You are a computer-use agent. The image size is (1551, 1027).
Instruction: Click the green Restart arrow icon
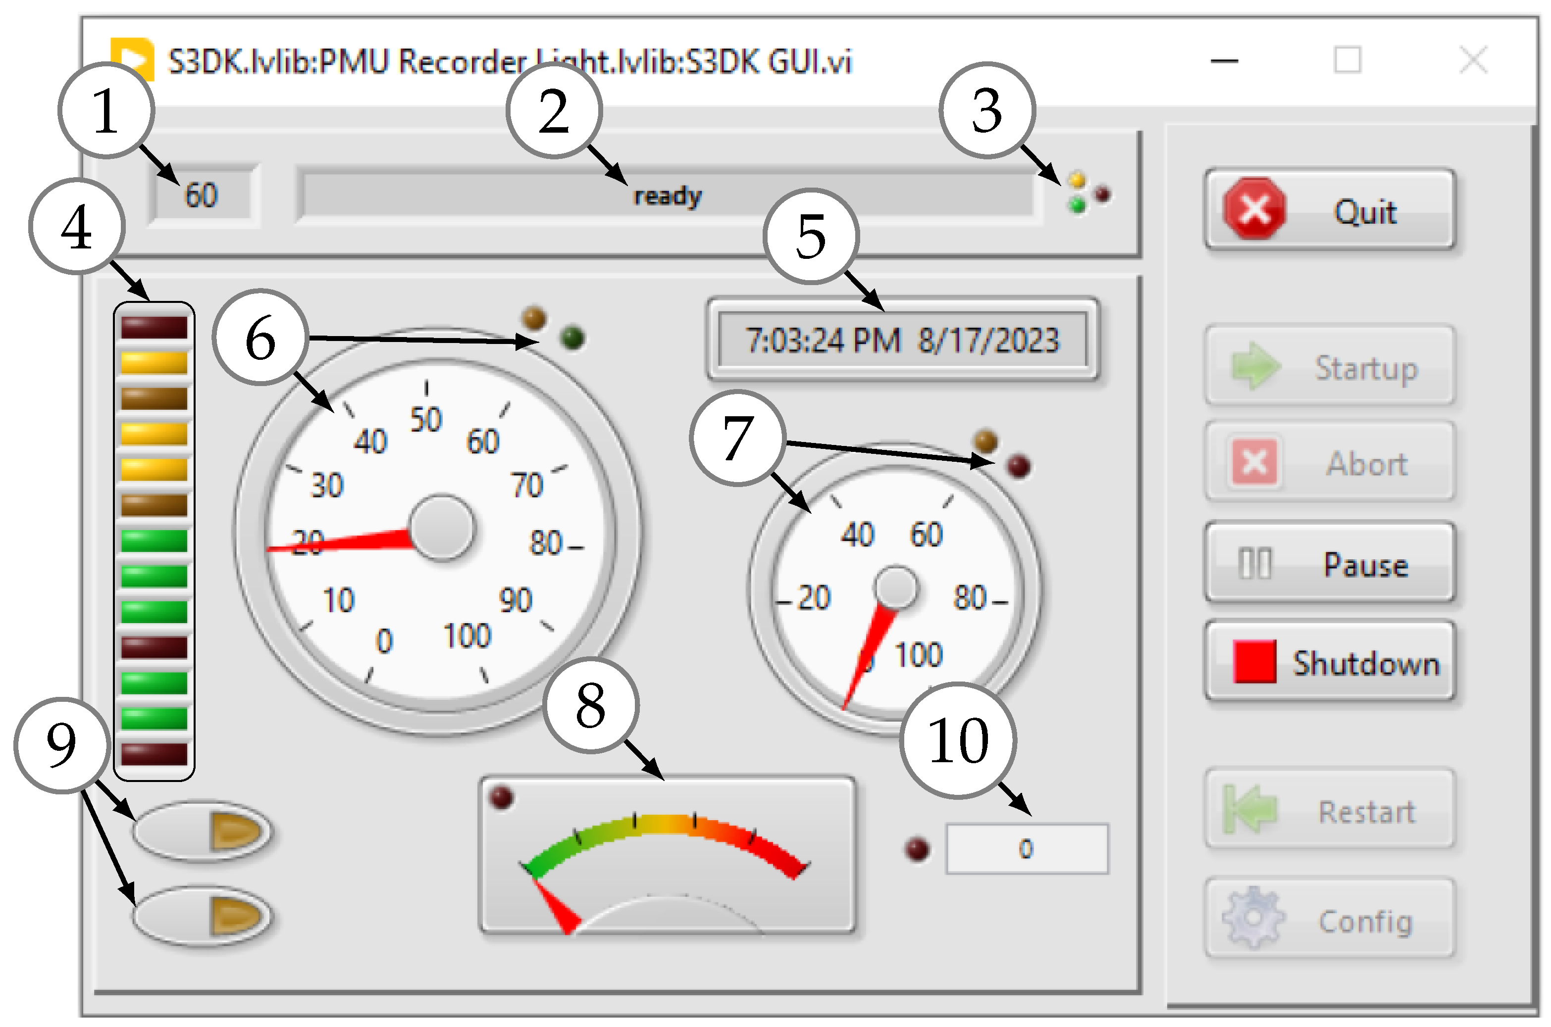click(x=1249, y=810)
